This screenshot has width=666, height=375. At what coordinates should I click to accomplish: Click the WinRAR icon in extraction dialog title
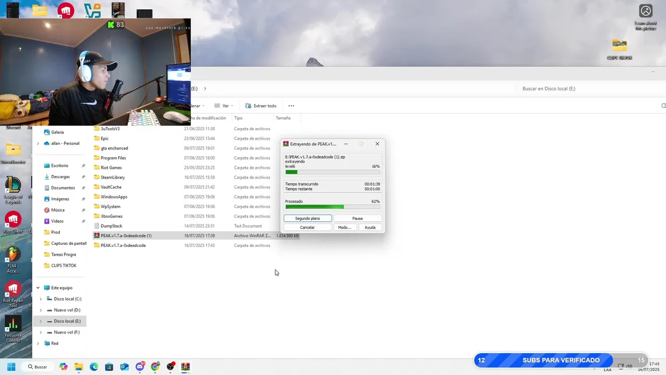point(286,144)
